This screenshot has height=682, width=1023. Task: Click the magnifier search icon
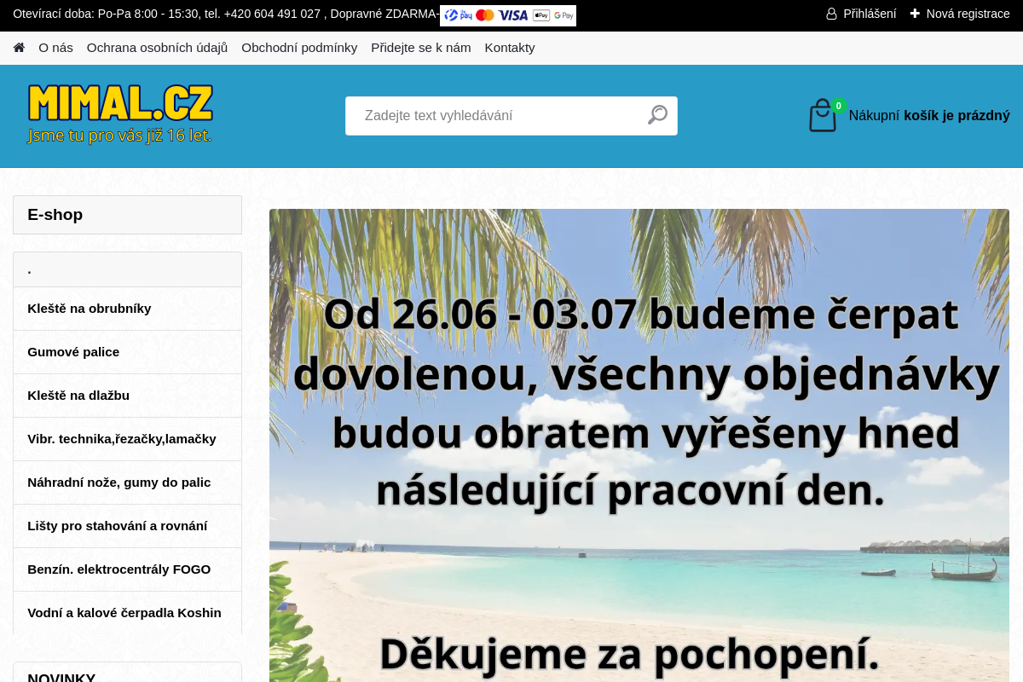pyautogui.click(x=657, y=115)
